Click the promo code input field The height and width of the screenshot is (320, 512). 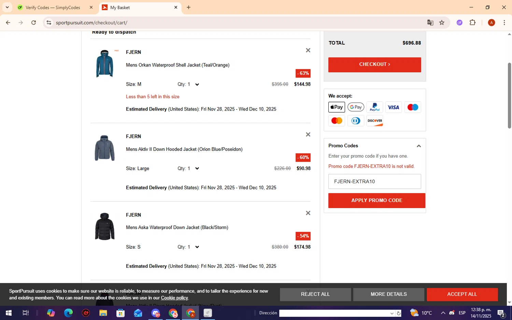point(374,181)
